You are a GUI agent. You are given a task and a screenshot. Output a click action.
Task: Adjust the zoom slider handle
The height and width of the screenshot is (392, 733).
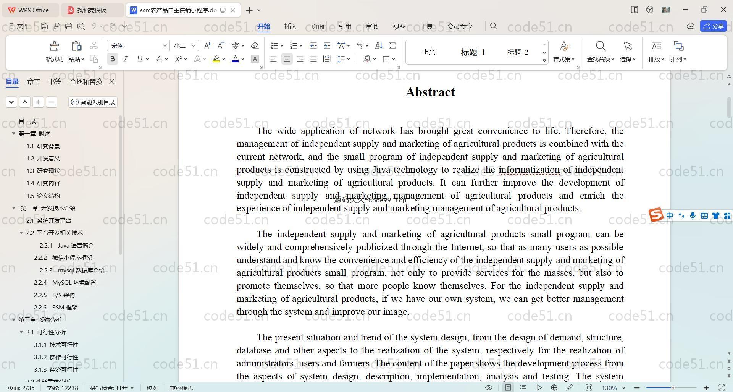click(673, 387)
